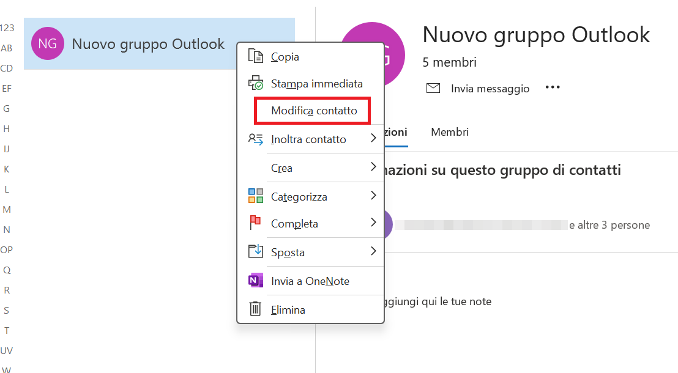The image size is (678, 373).
Task: Select Copia in the context menu
Action: (x=310, y=57)
